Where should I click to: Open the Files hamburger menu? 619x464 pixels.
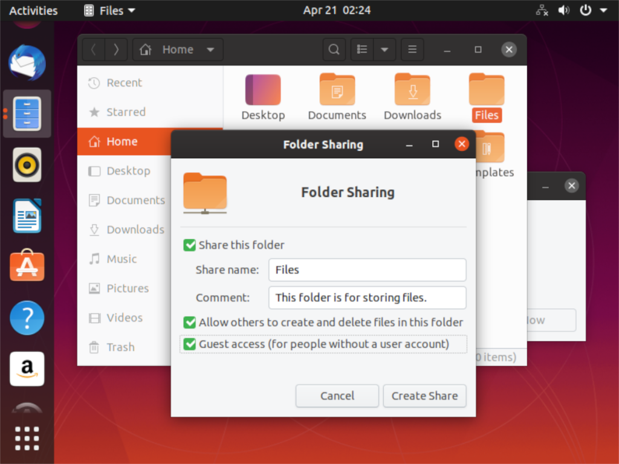[412, 50]
